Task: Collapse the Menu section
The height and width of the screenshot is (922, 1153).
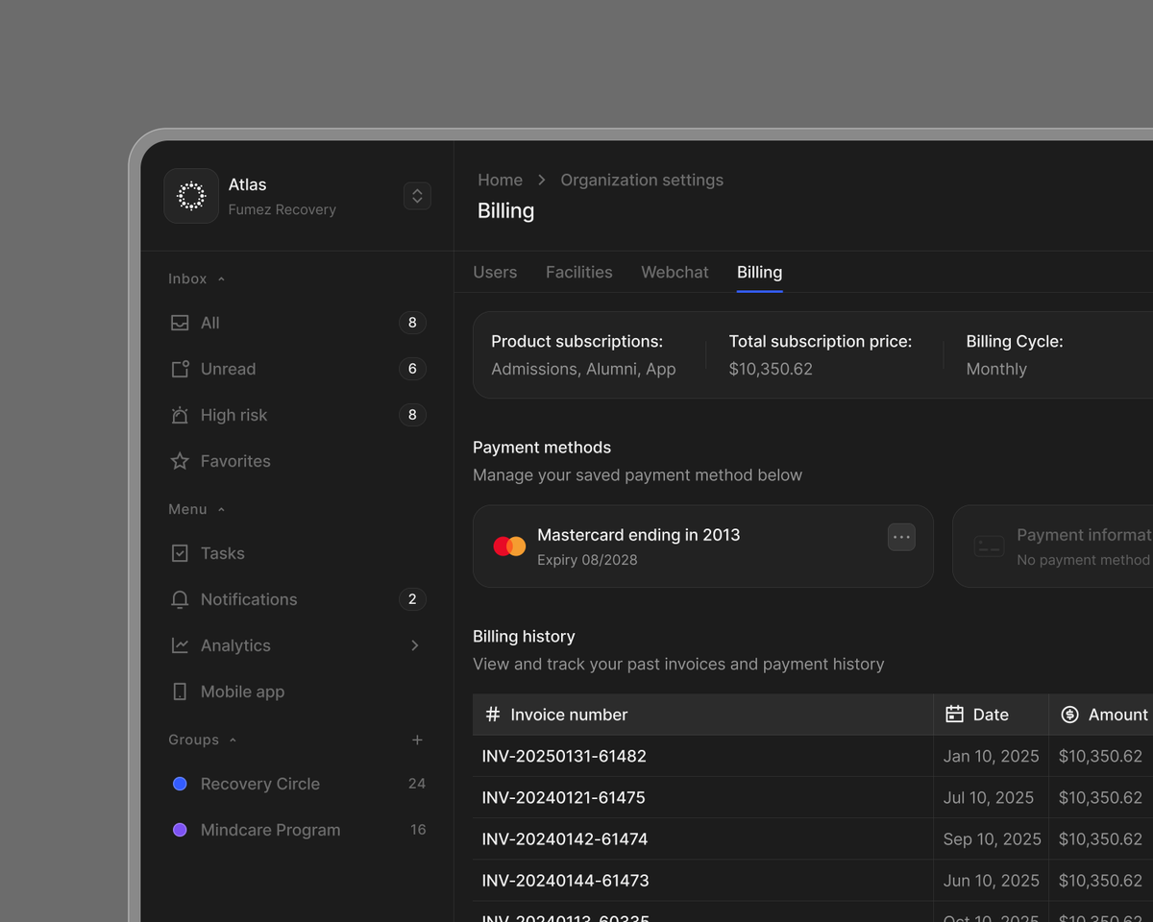Action: [221, 510]
